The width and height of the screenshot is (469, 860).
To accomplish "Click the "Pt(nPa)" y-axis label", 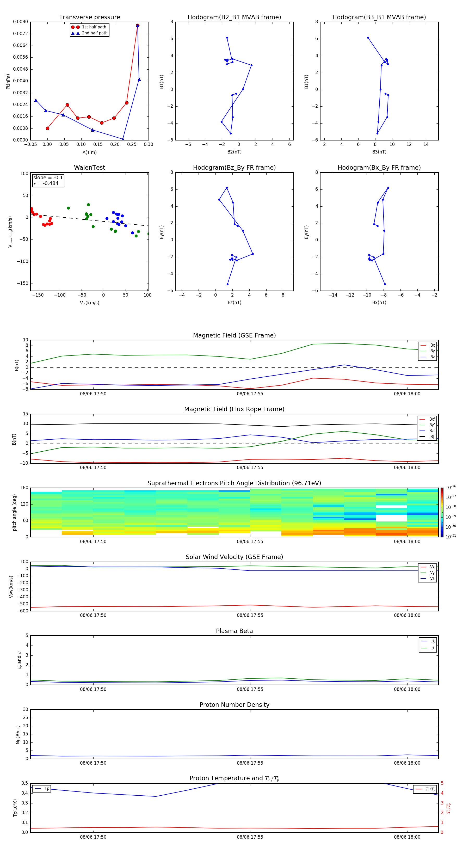I will 8,82.
